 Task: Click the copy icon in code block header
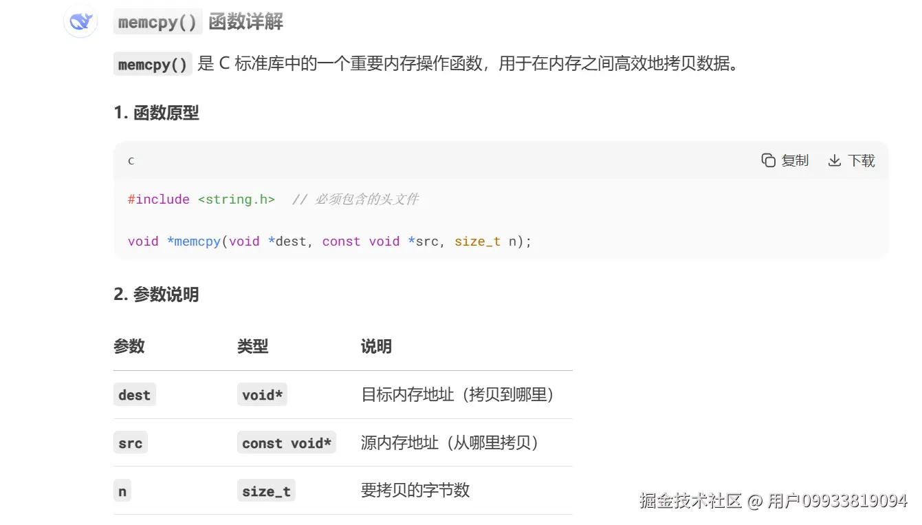tap(768, 160)
